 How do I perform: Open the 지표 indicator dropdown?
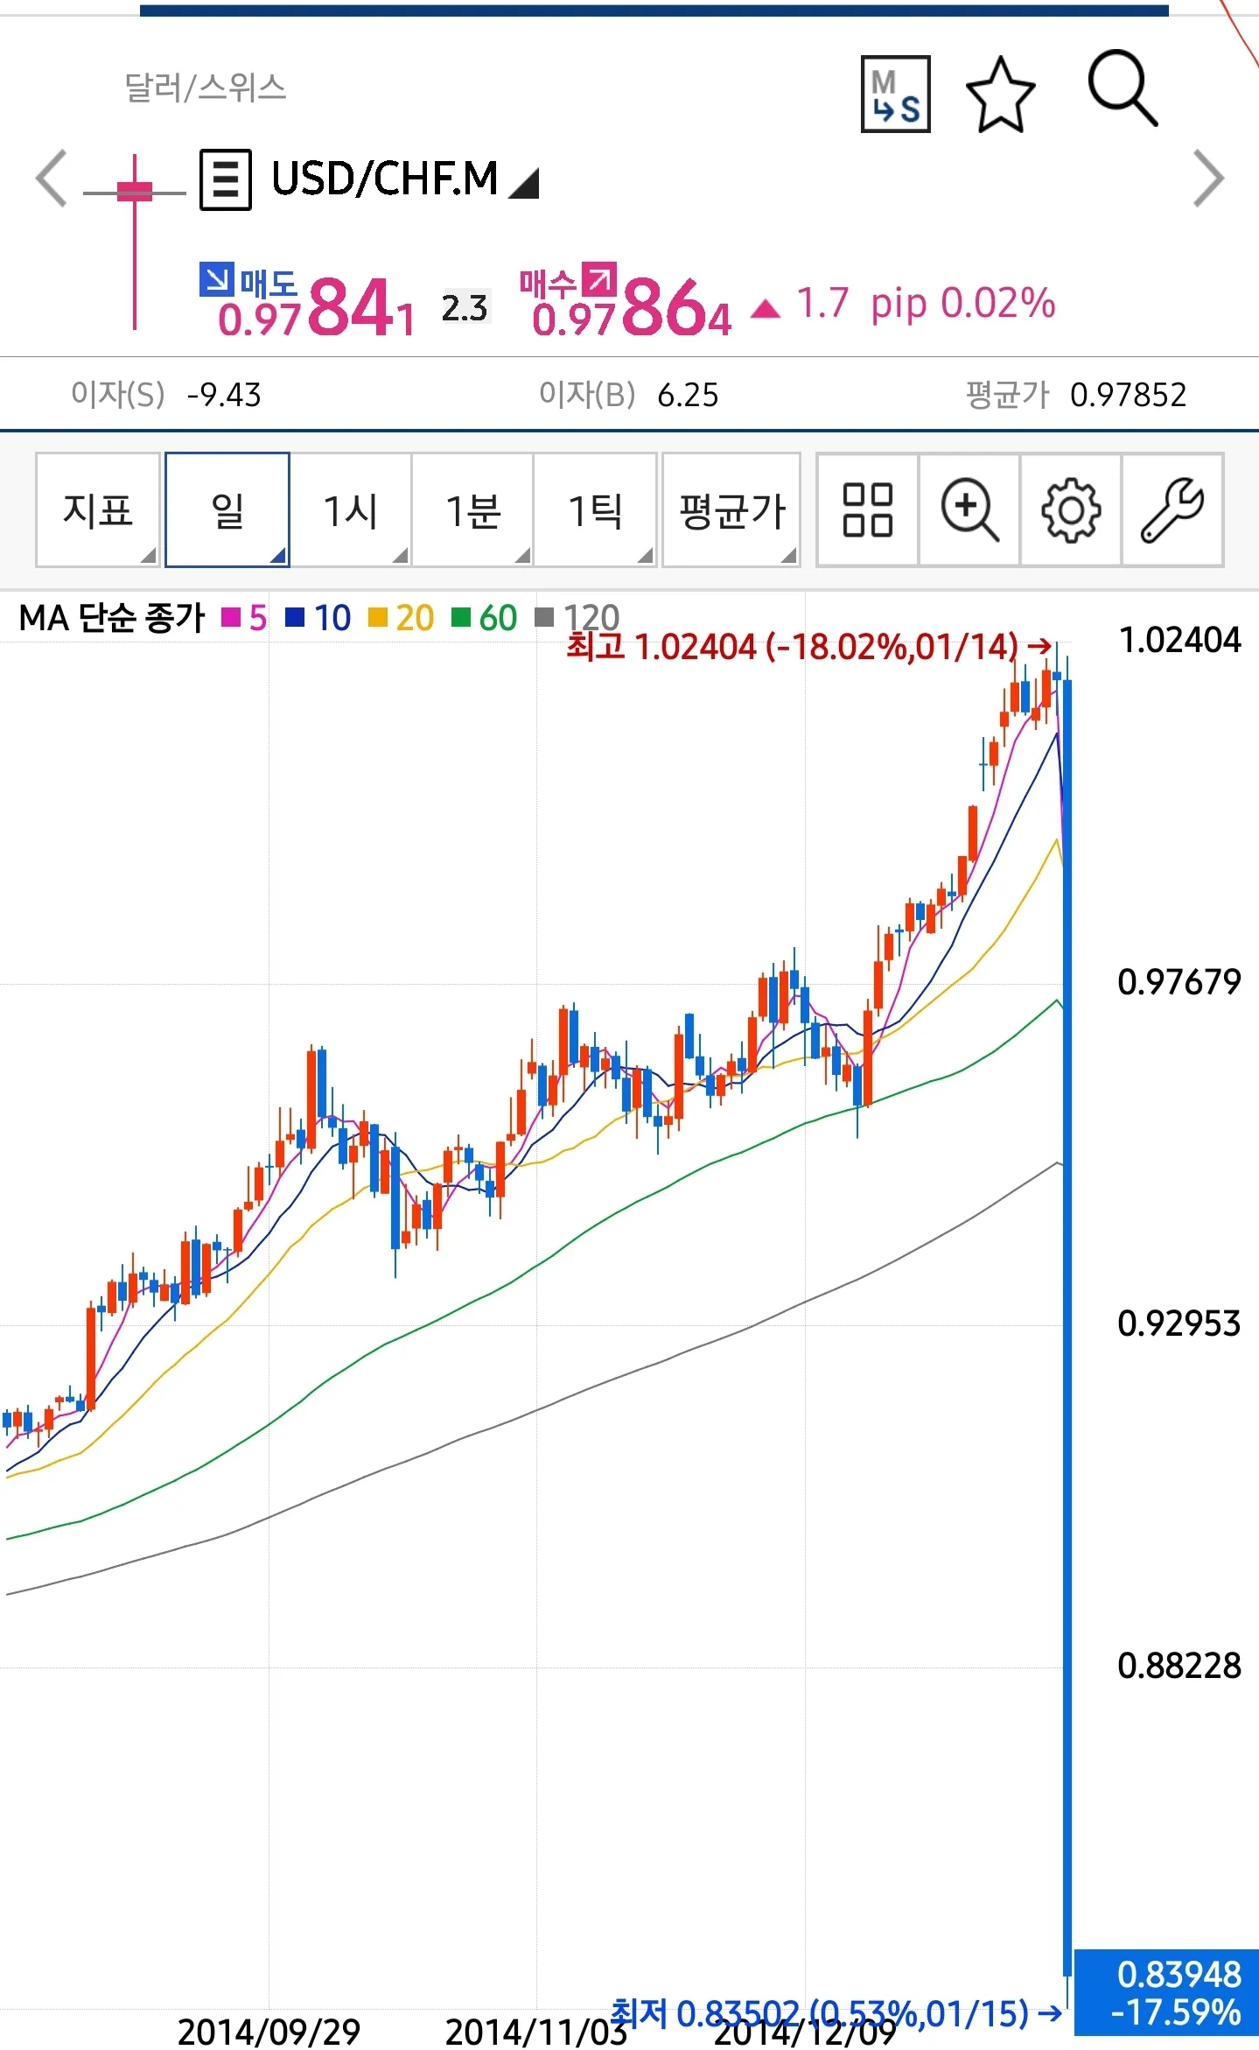(x=98, y=510)
